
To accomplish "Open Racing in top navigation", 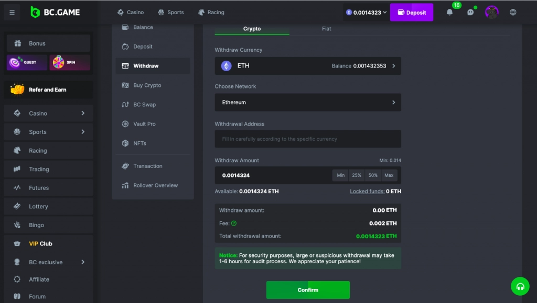I will click(x=211, y=12).
